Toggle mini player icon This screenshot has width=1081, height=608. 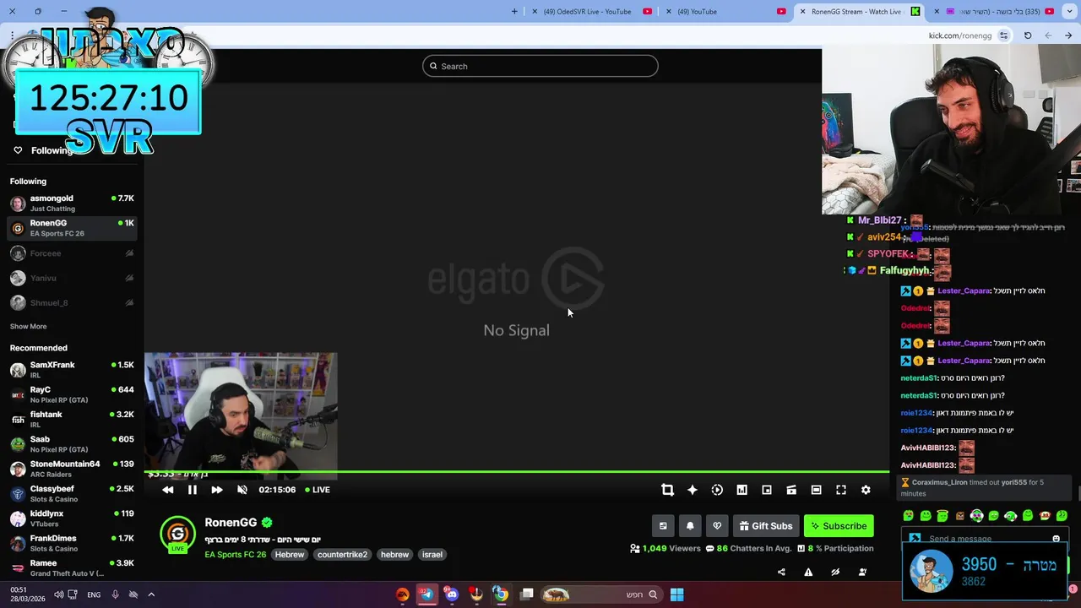click(767, 490)
